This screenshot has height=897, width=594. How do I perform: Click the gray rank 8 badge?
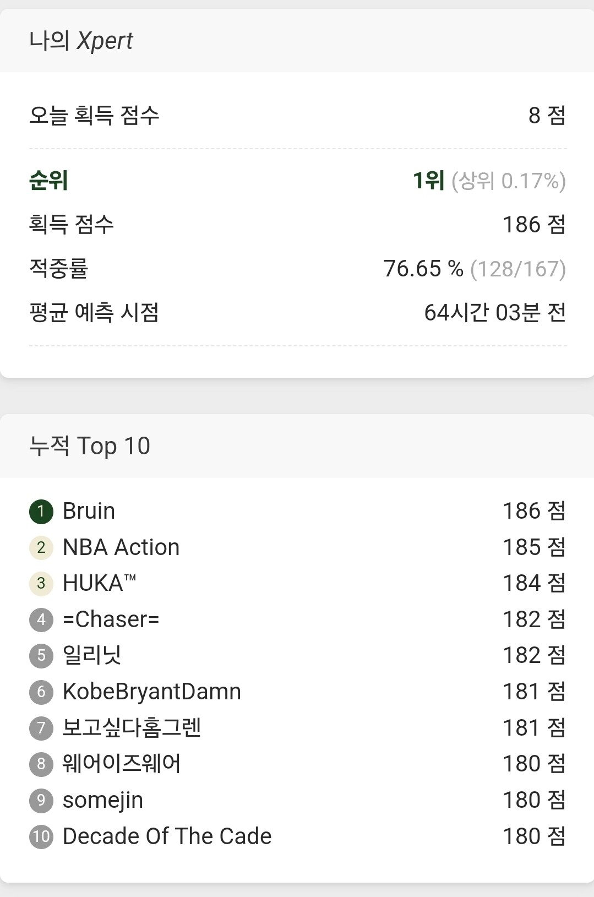click(x=41, y=764)
